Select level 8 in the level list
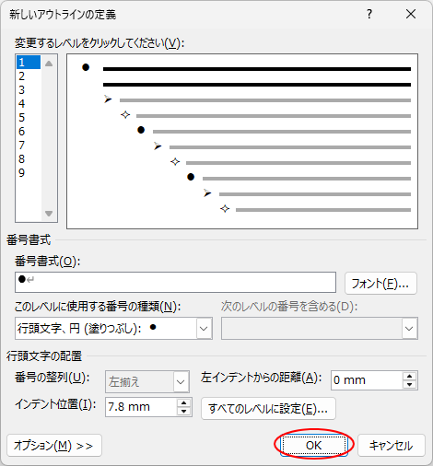Image resolution: width=433 pixels, height=466 pixels. tap(29, 159)
